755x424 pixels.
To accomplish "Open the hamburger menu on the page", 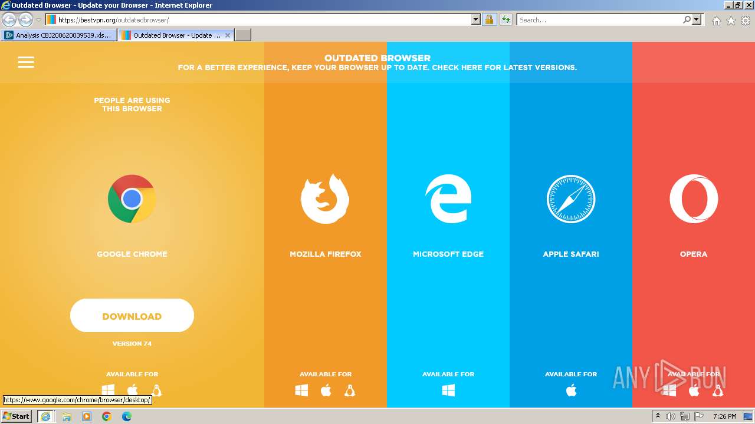I will pyautogui.click(x=26, y=62).
